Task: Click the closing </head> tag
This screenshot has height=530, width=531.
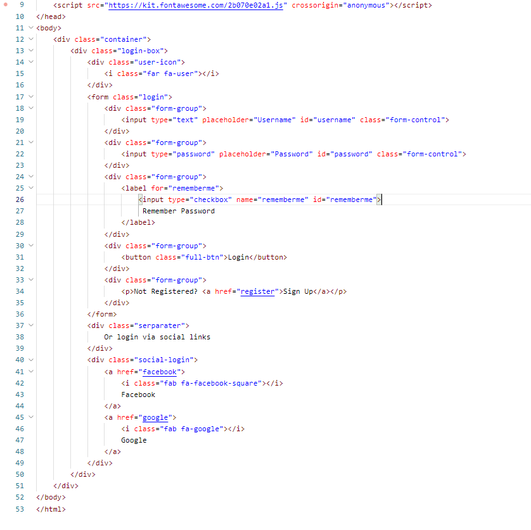Action: coord(51,16)
